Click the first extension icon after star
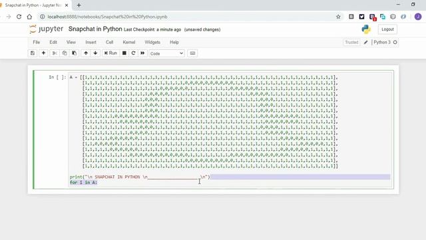Image resolution: width=426 pixels, height=240 pixels. click(351, 17)
